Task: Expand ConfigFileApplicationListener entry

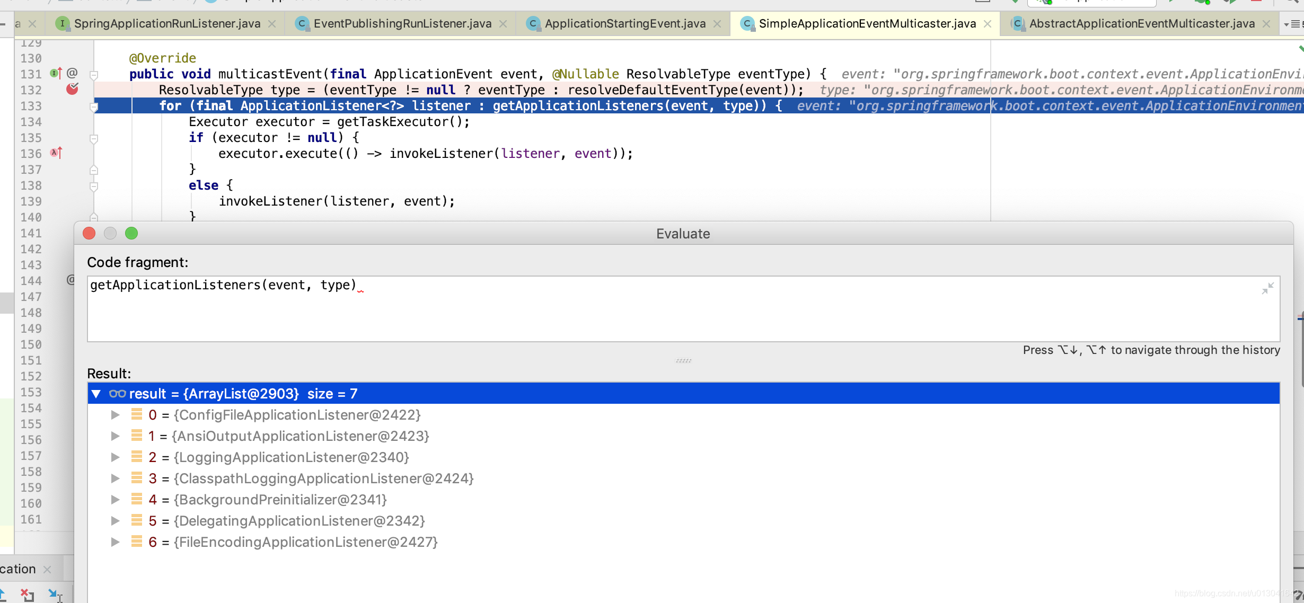Action: tap(115, 415)
